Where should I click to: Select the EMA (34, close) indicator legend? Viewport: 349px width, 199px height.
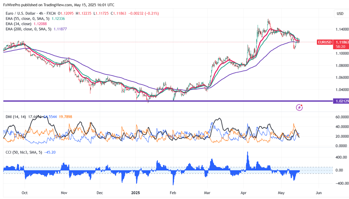[18, 24]
